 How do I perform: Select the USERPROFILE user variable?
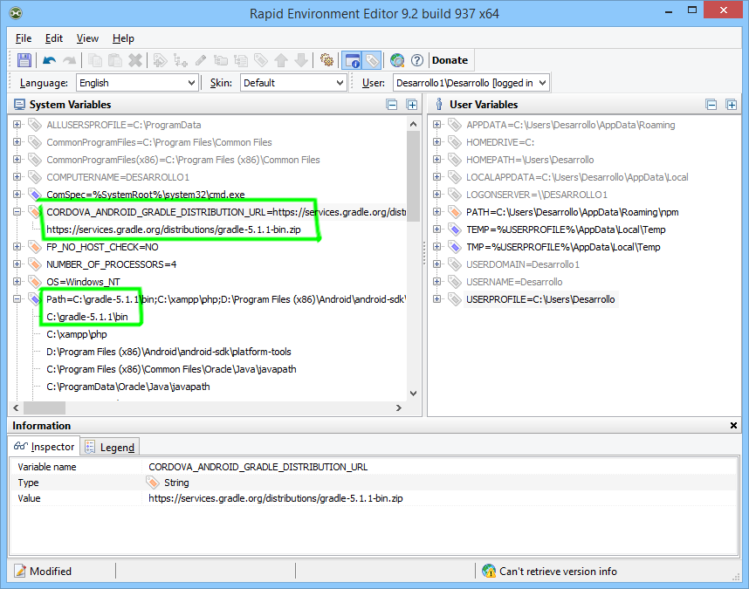[x=540, y=299]
